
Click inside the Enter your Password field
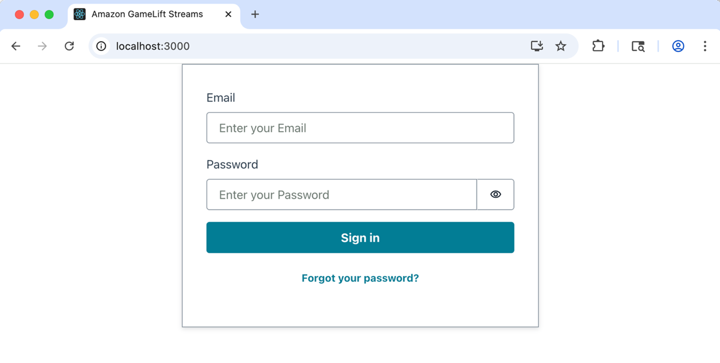click(x=341, y=195)
